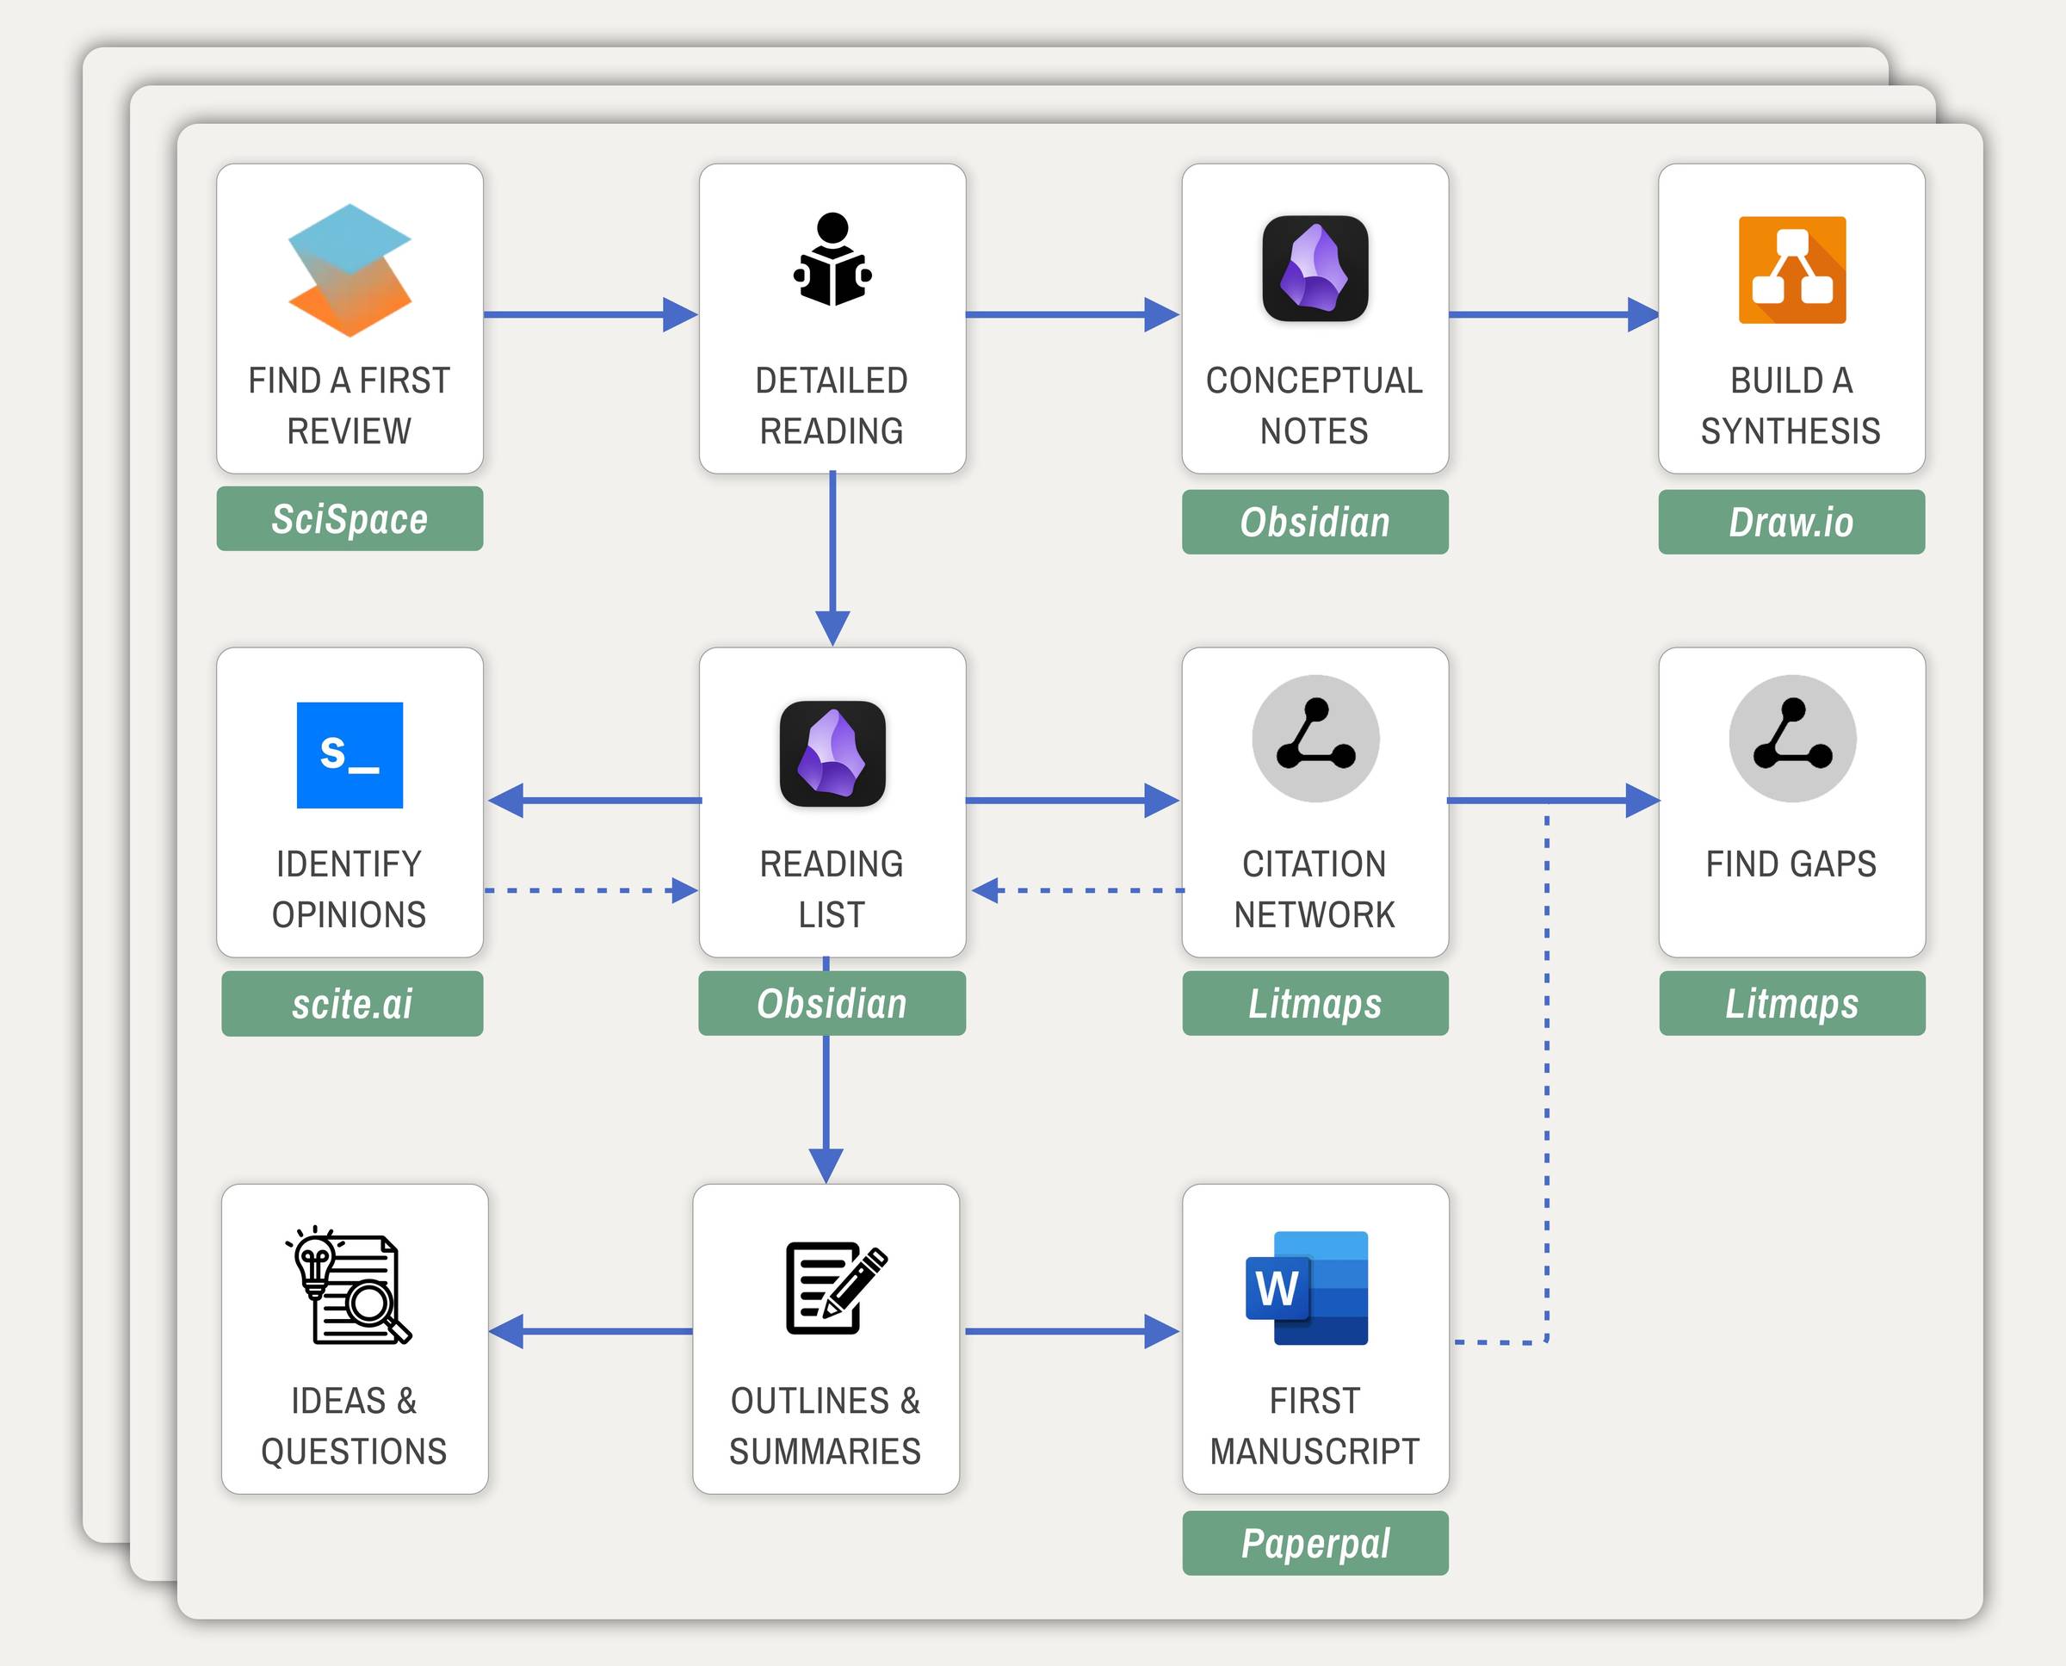2066x1666 pixels.
Task: Click the Litmaps icon above Citation Network
Action: coord(1314,738)
